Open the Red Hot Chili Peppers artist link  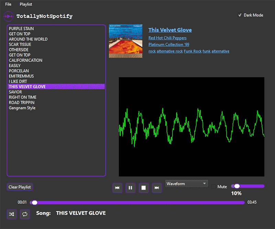[x=167, y=38]
